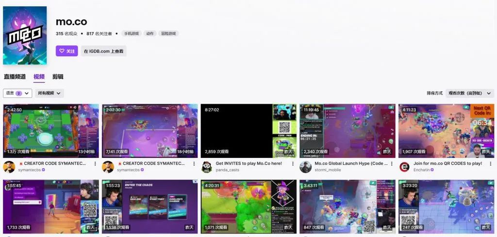
Task: Switch to the 剪辑 tab
Action: (x=58, y=77)
